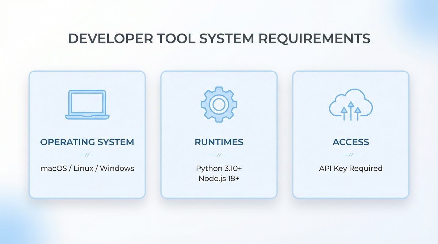Viewport: 438px width, 244px height.
Task: Select the Python 3.10+ requirement text
Action: 219,168
